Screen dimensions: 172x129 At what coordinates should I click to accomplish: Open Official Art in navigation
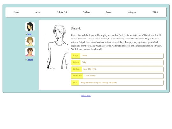[x=62, y=12]
